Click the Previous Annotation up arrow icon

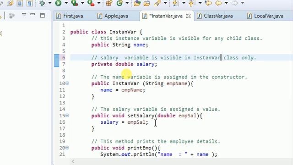191,3
